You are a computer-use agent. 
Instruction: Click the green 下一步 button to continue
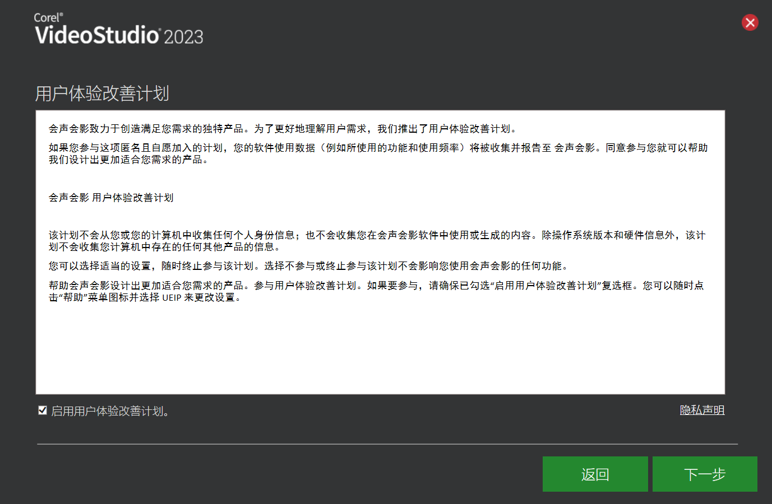click(x=705, y=474)
